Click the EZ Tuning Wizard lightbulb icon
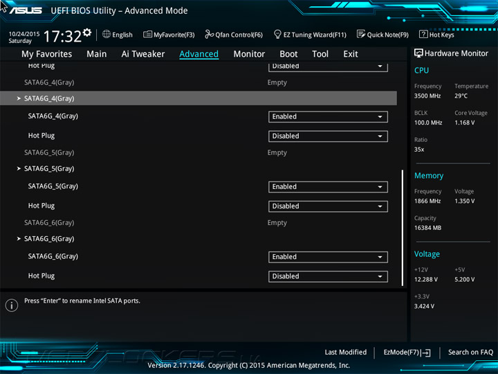The height and width of the screenshot is (374, 498). coord(277,34)
